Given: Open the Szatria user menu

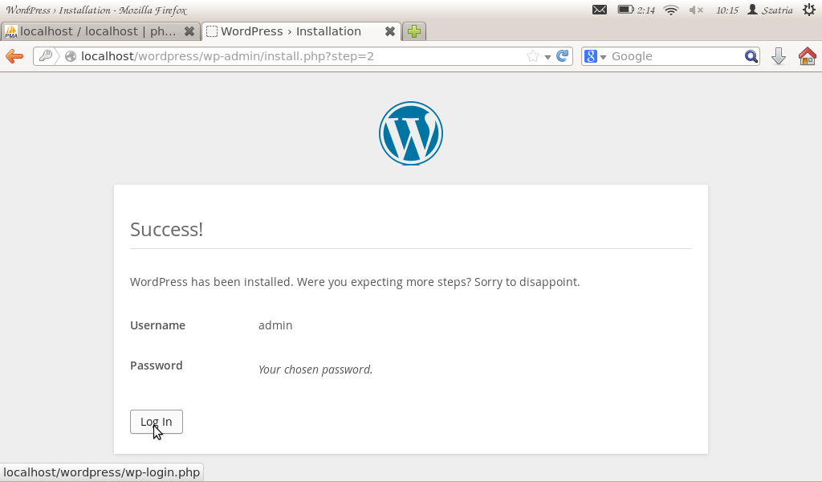Looking at the screenshot, I should click(770, 10).
